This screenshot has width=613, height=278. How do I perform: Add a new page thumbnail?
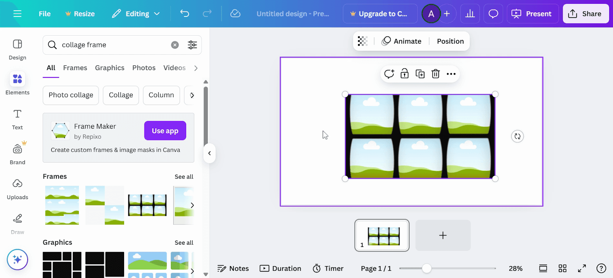[443, 235]
